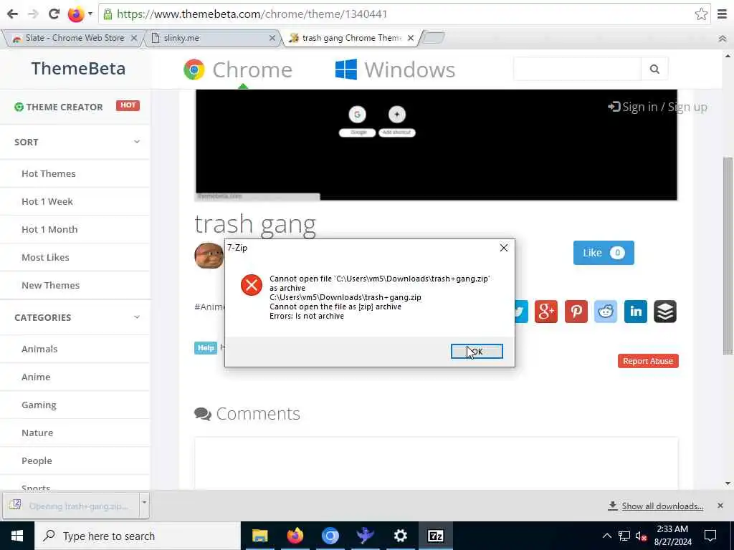Image resolution: width=734 pixels, height=550 pixels.
Task: Open Most Likes in the sidebar
Action: click(45, 257)
